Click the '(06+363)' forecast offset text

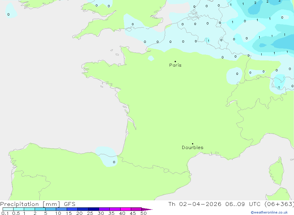pos(279,204)
